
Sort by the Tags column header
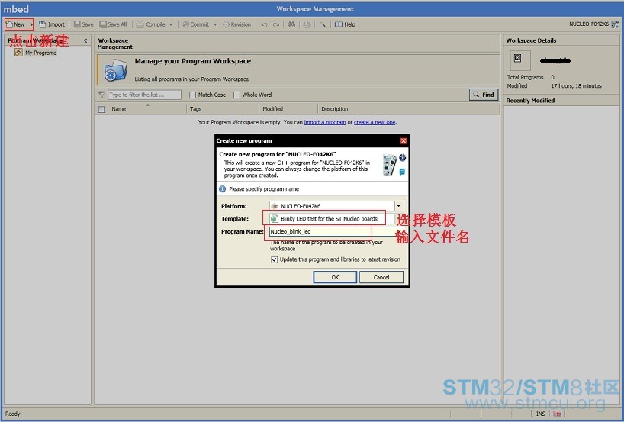[223, 108]
